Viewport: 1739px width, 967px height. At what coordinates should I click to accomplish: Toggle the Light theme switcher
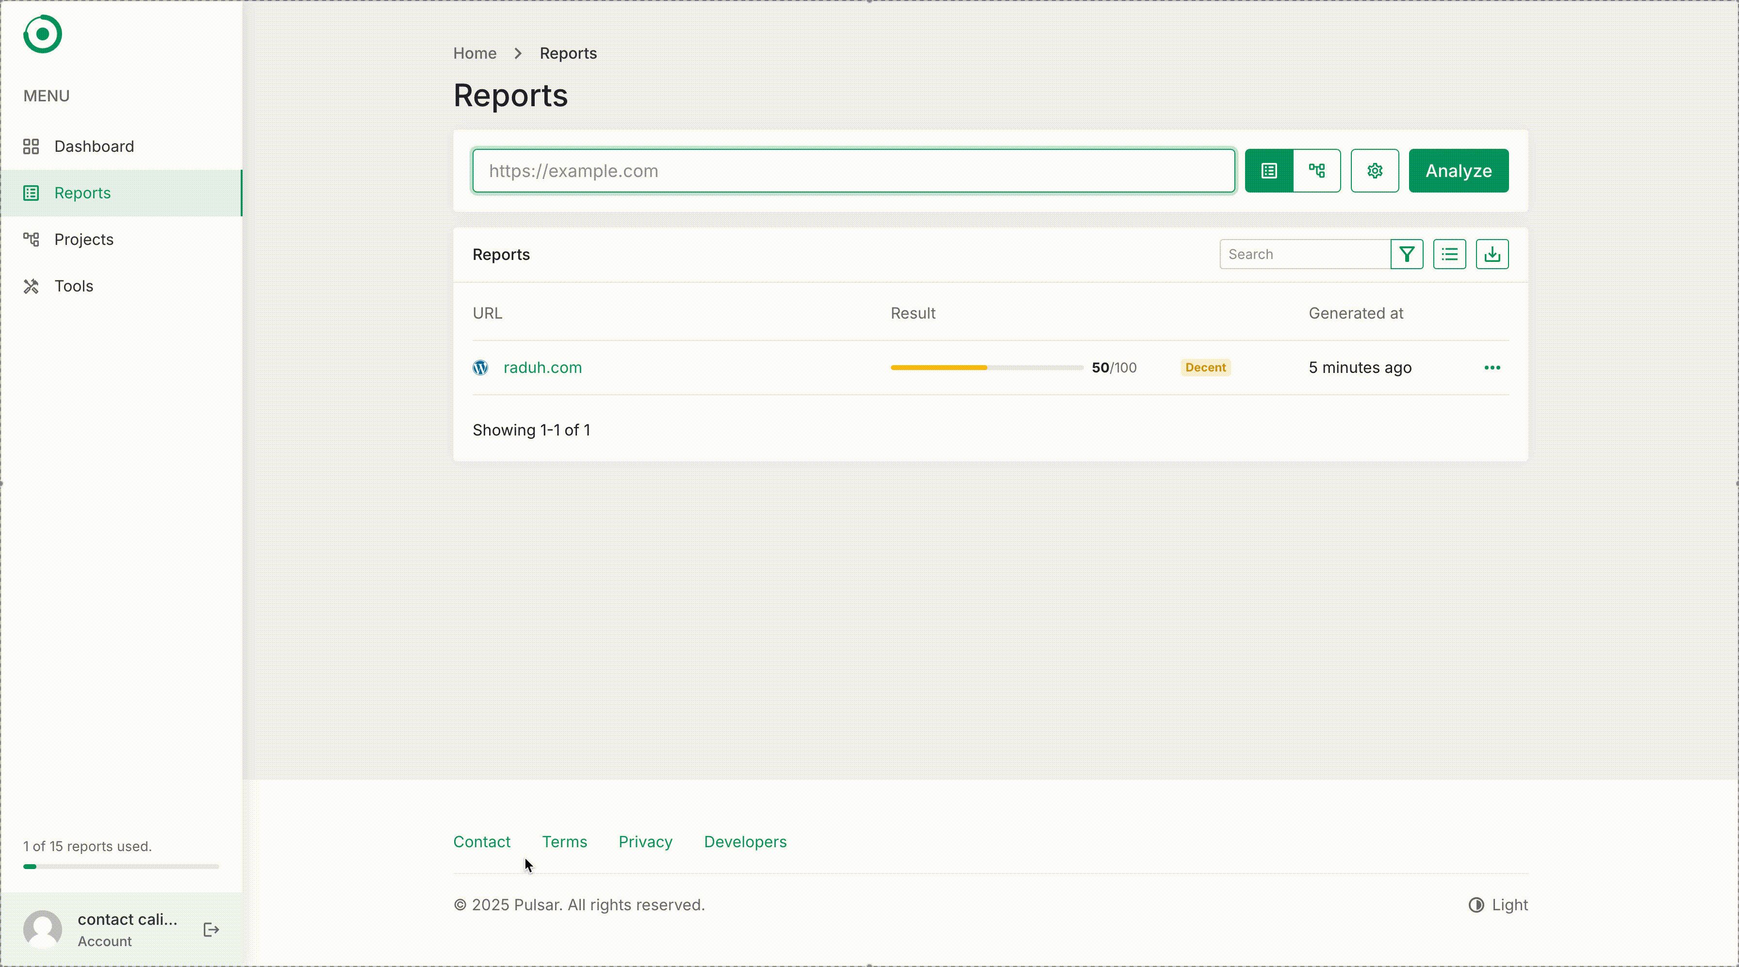pyautogui.click(x=1498, y=905)
